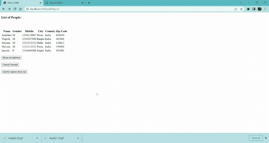Click Get All names from list

(x=14, y=72)
